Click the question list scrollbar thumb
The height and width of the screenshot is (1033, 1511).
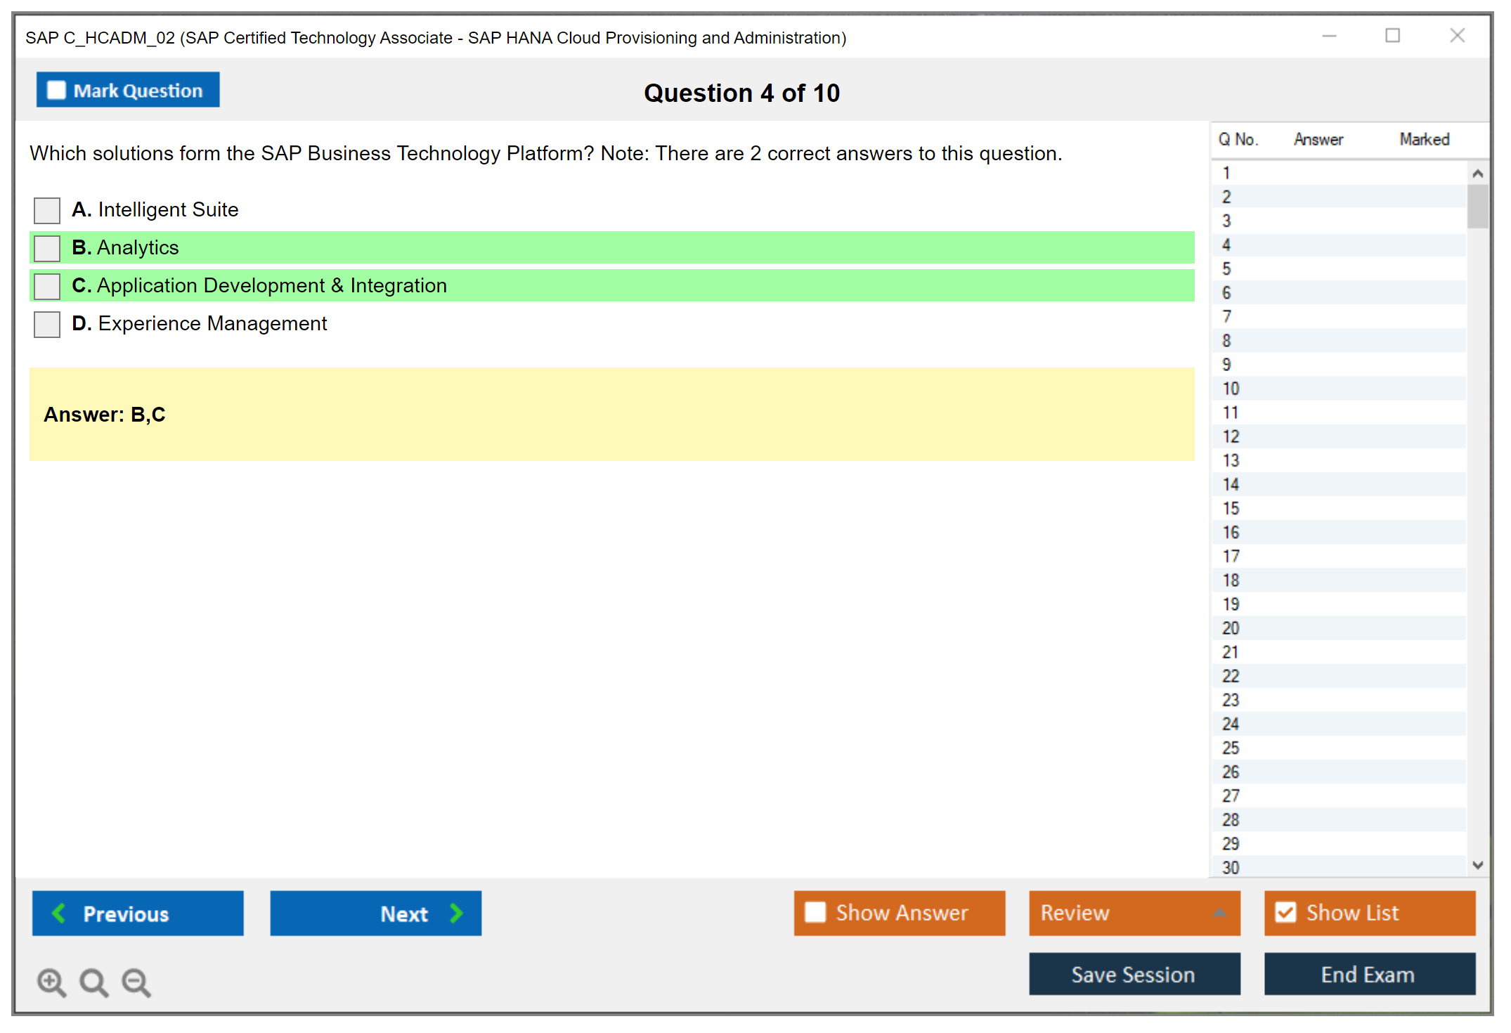click(x=1477, y=206)
